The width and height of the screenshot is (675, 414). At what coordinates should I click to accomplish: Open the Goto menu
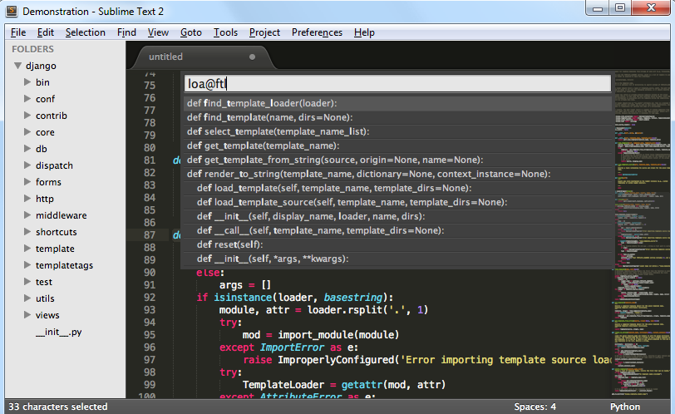coord(190,32)
